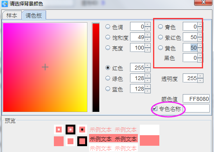
Task: Click the 亮度 value field
Action: coord(137,48)
